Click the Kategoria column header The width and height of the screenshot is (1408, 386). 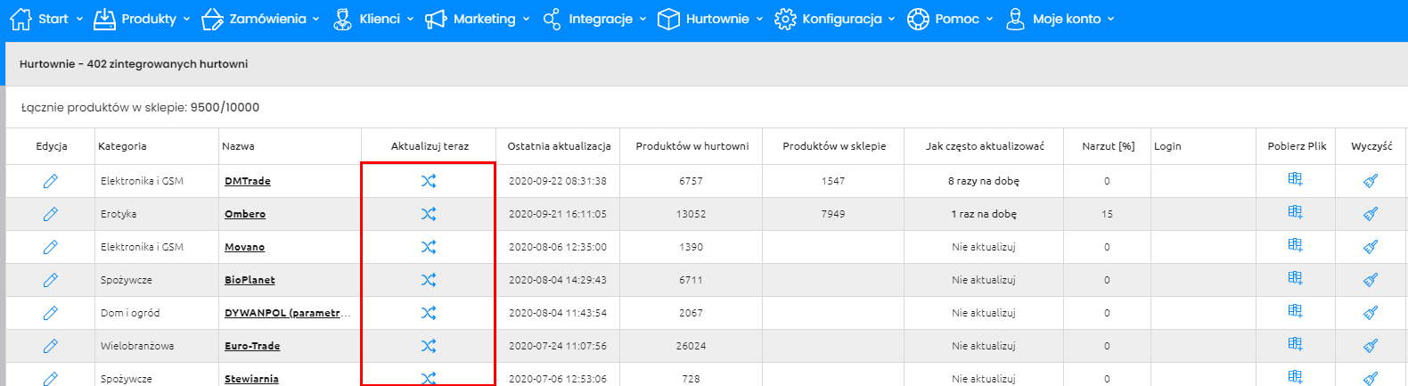[122, 146]
